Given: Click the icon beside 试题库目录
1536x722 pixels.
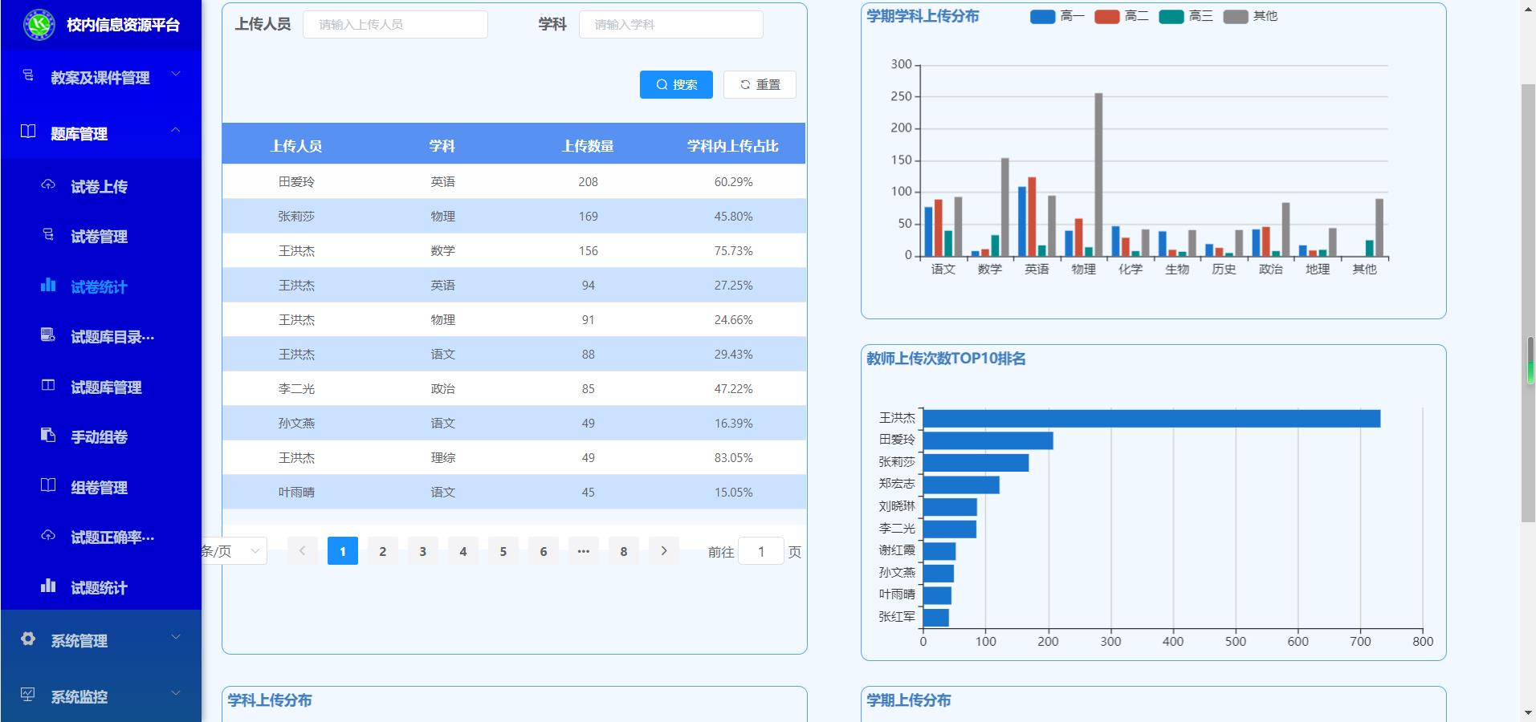Looking at the screenshot, I should [x=48, y=335].
